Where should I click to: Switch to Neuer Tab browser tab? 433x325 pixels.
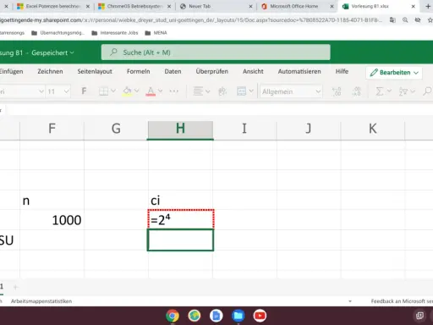point(216,6)
